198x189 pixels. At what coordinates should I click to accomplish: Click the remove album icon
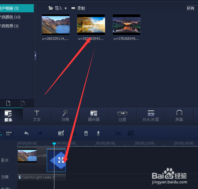23,103
